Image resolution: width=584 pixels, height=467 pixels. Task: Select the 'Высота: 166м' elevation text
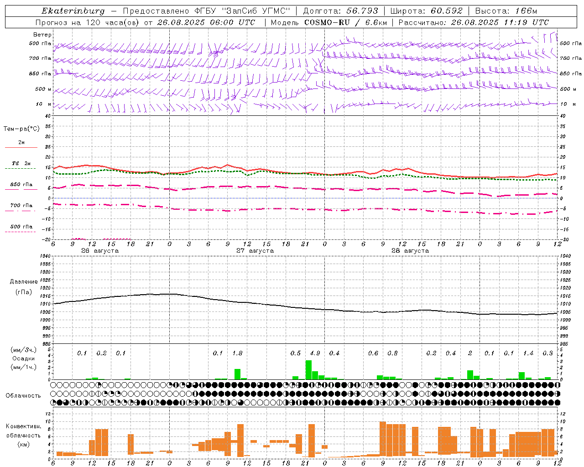point(506,11)
